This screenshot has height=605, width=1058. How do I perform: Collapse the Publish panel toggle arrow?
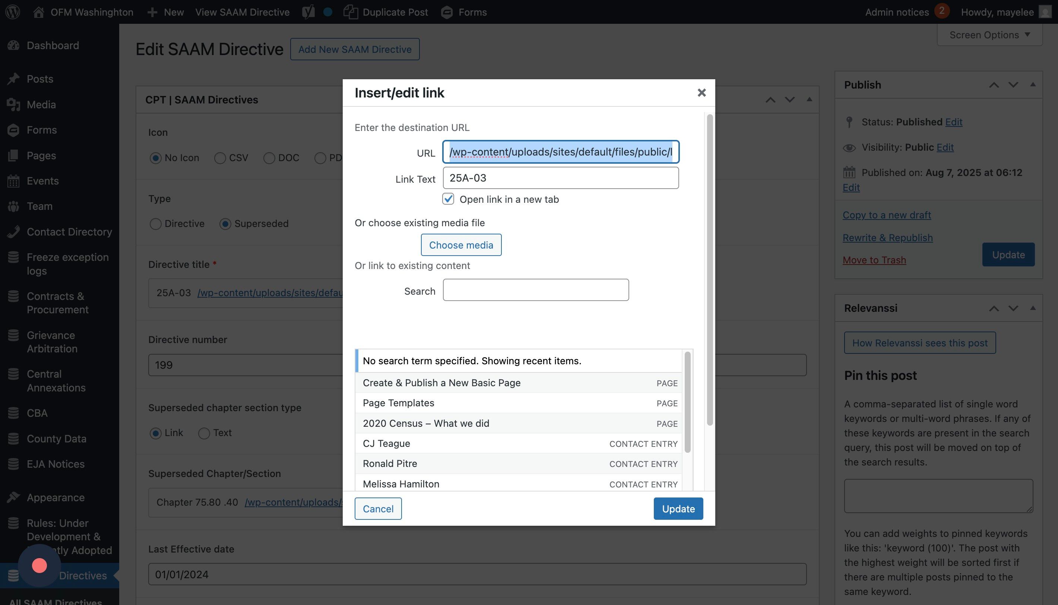point(1033,85)
